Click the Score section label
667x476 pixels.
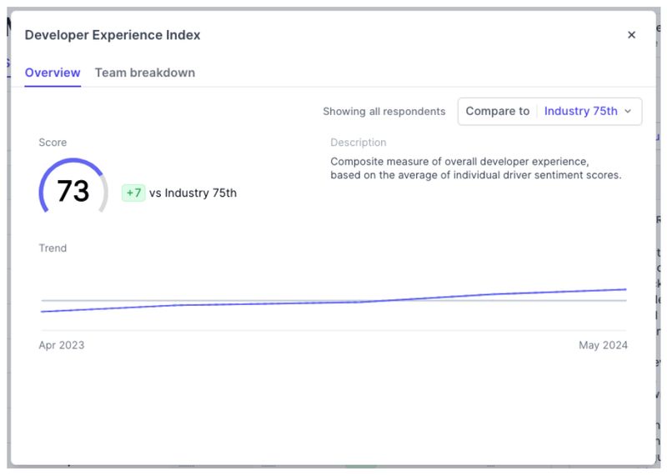pos(53,143)
